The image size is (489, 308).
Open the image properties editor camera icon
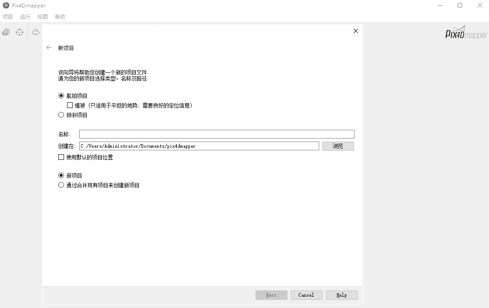click(x=6, y=32)
